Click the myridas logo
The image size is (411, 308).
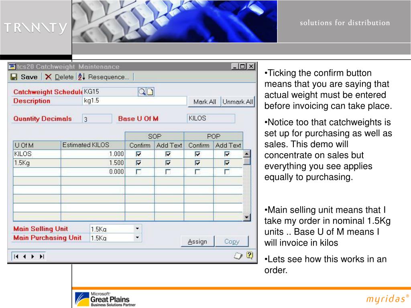coord(387,298)
